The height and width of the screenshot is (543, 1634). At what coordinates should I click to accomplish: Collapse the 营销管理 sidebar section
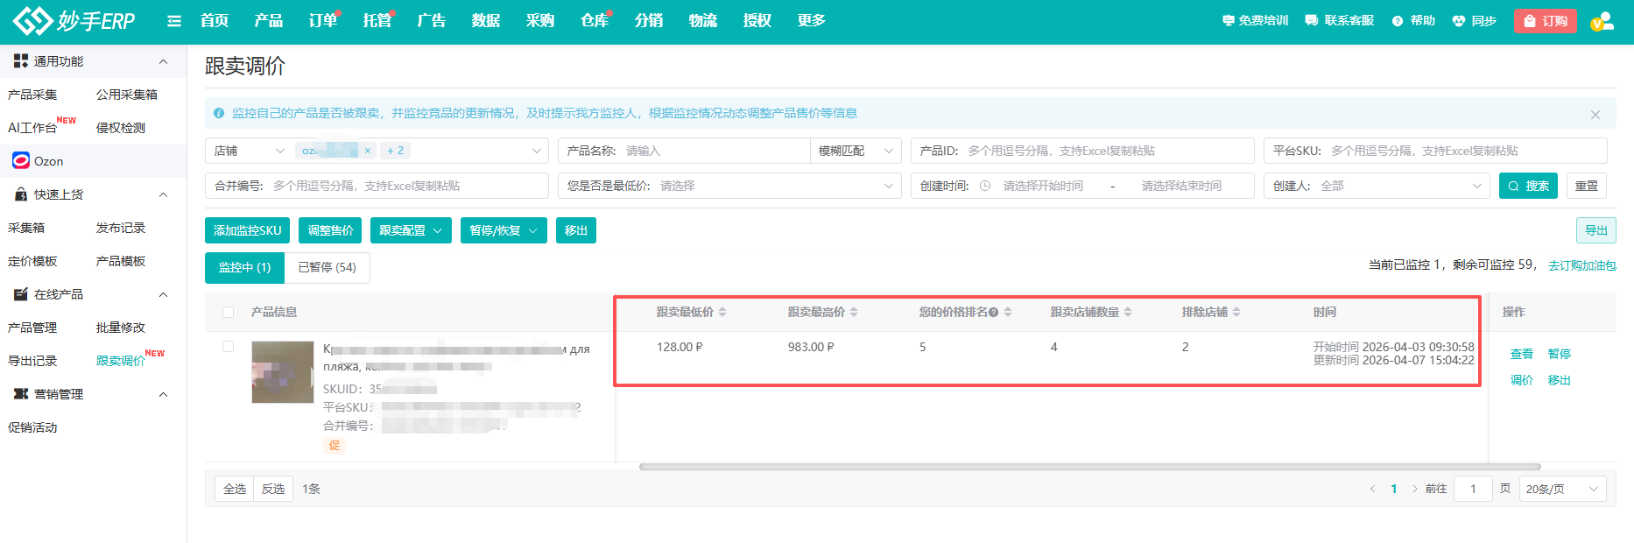click(163, 394)
